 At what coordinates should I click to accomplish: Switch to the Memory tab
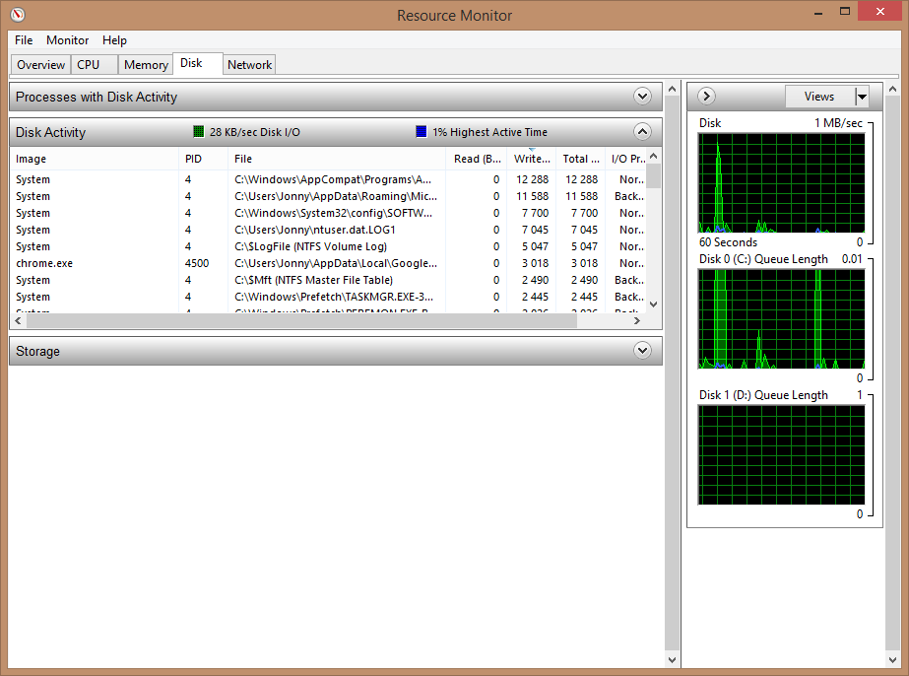146,64
